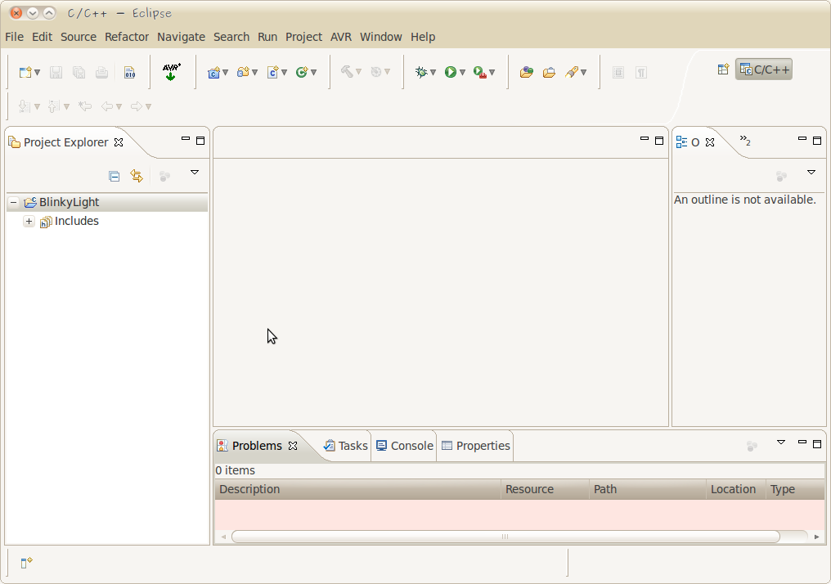The image size is (831, 584).
Task: Expand the Includes tree node
Action: 29,222
